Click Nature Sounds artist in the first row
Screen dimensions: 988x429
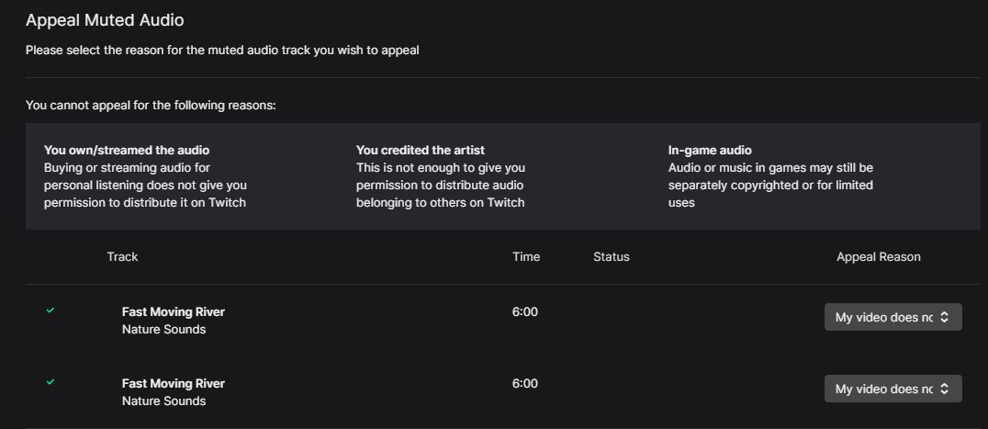click(x=163, y=329)
